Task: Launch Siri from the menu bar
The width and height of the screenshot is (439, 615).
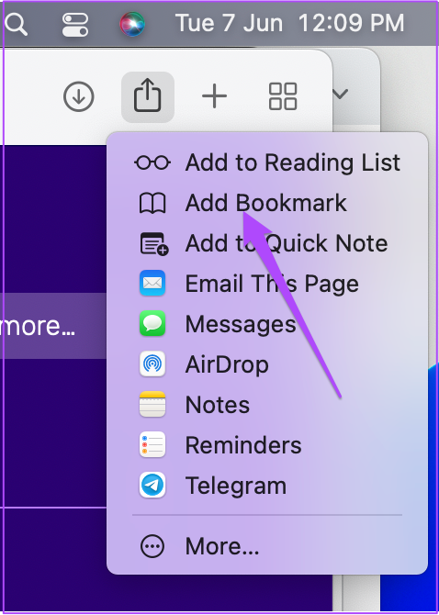Action: click(132, 24)
